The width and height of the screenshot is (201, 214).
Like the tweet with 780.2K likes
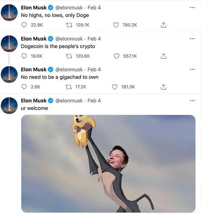pyautogui.click(x=116, y=25)
